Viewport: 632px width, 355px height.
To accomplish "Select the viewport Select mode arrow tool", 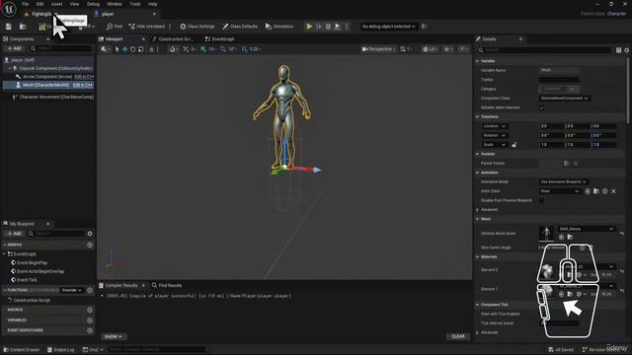I will 117,49.
